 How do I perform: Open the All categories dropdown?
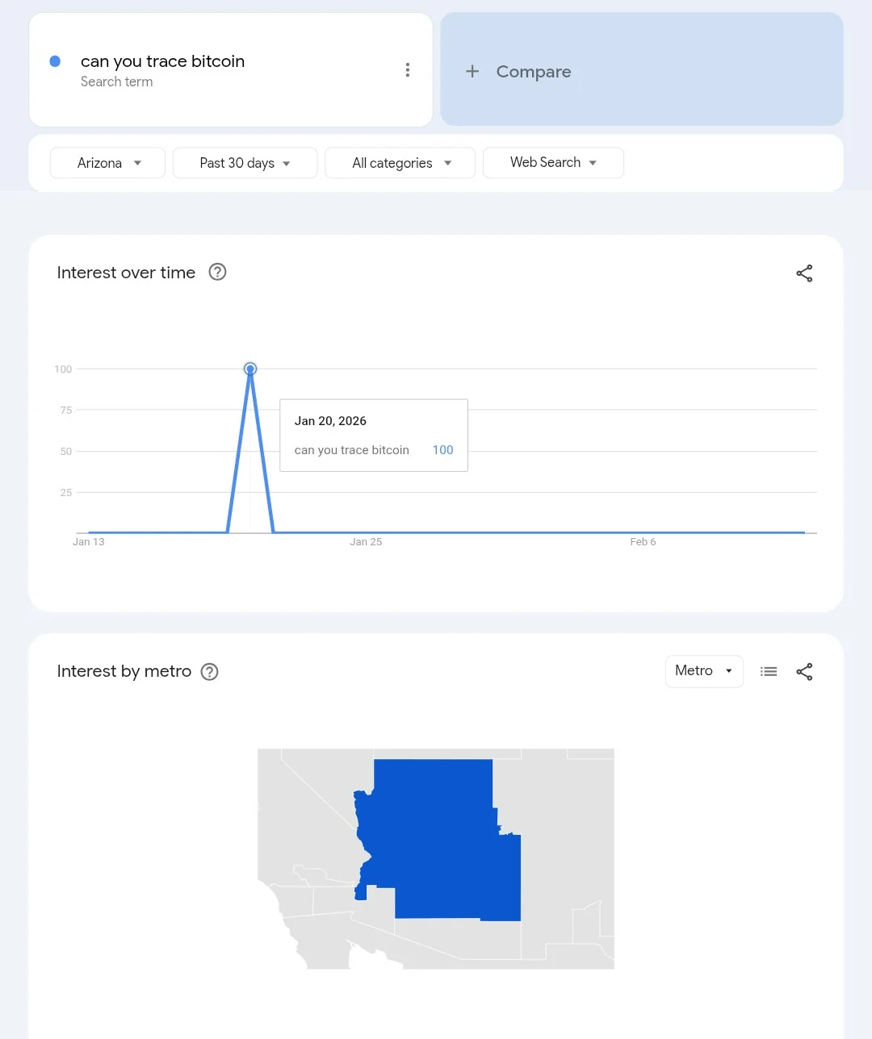pos(400,163)
